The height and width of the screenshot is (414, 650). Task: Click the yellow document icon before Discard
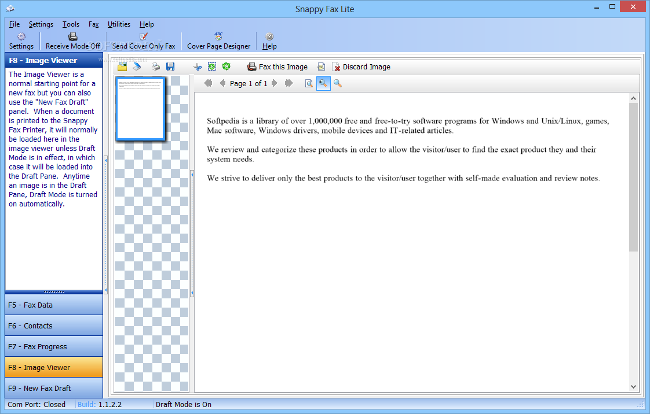coord(322,66)
